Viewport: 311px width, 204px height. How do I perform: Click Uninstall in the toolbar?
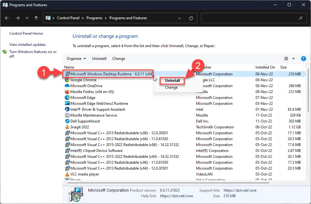pos(99,59)
